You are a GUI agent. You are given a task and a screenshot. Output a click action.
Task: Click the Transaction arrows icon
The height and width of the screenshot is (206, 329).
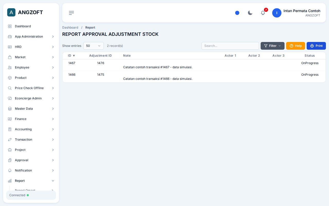pyautogui.click(x=10, y=140)
